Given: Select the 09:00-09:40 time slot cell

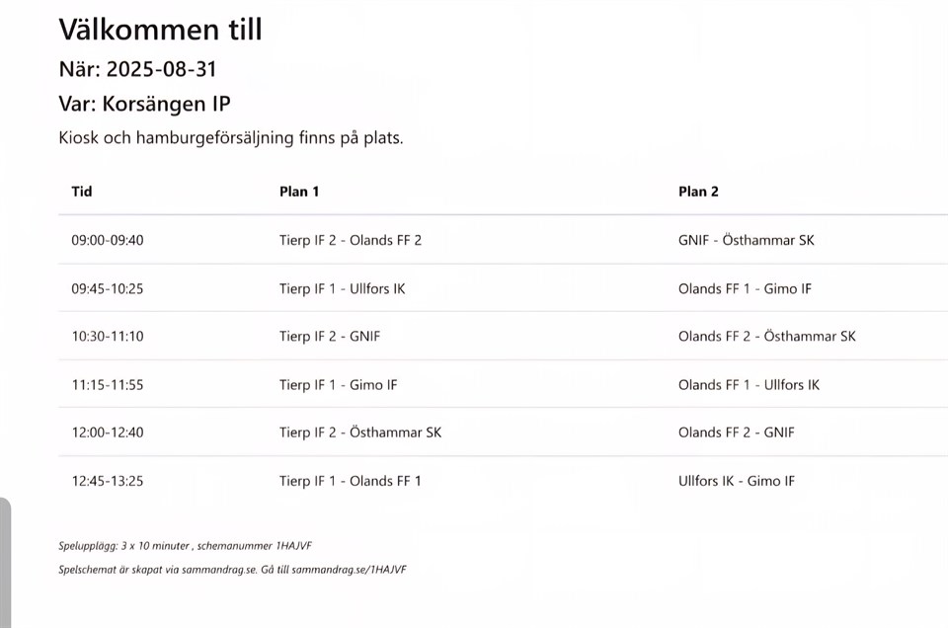Looking at the screenshot, I should (108, 240).
